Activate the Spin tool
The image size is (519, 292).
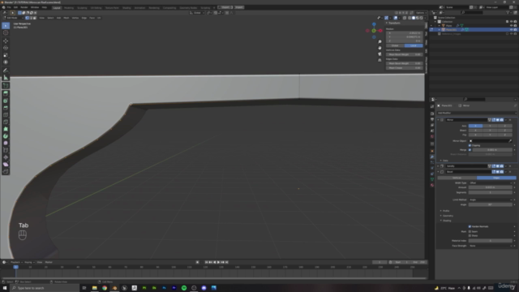tap(6, 136)
